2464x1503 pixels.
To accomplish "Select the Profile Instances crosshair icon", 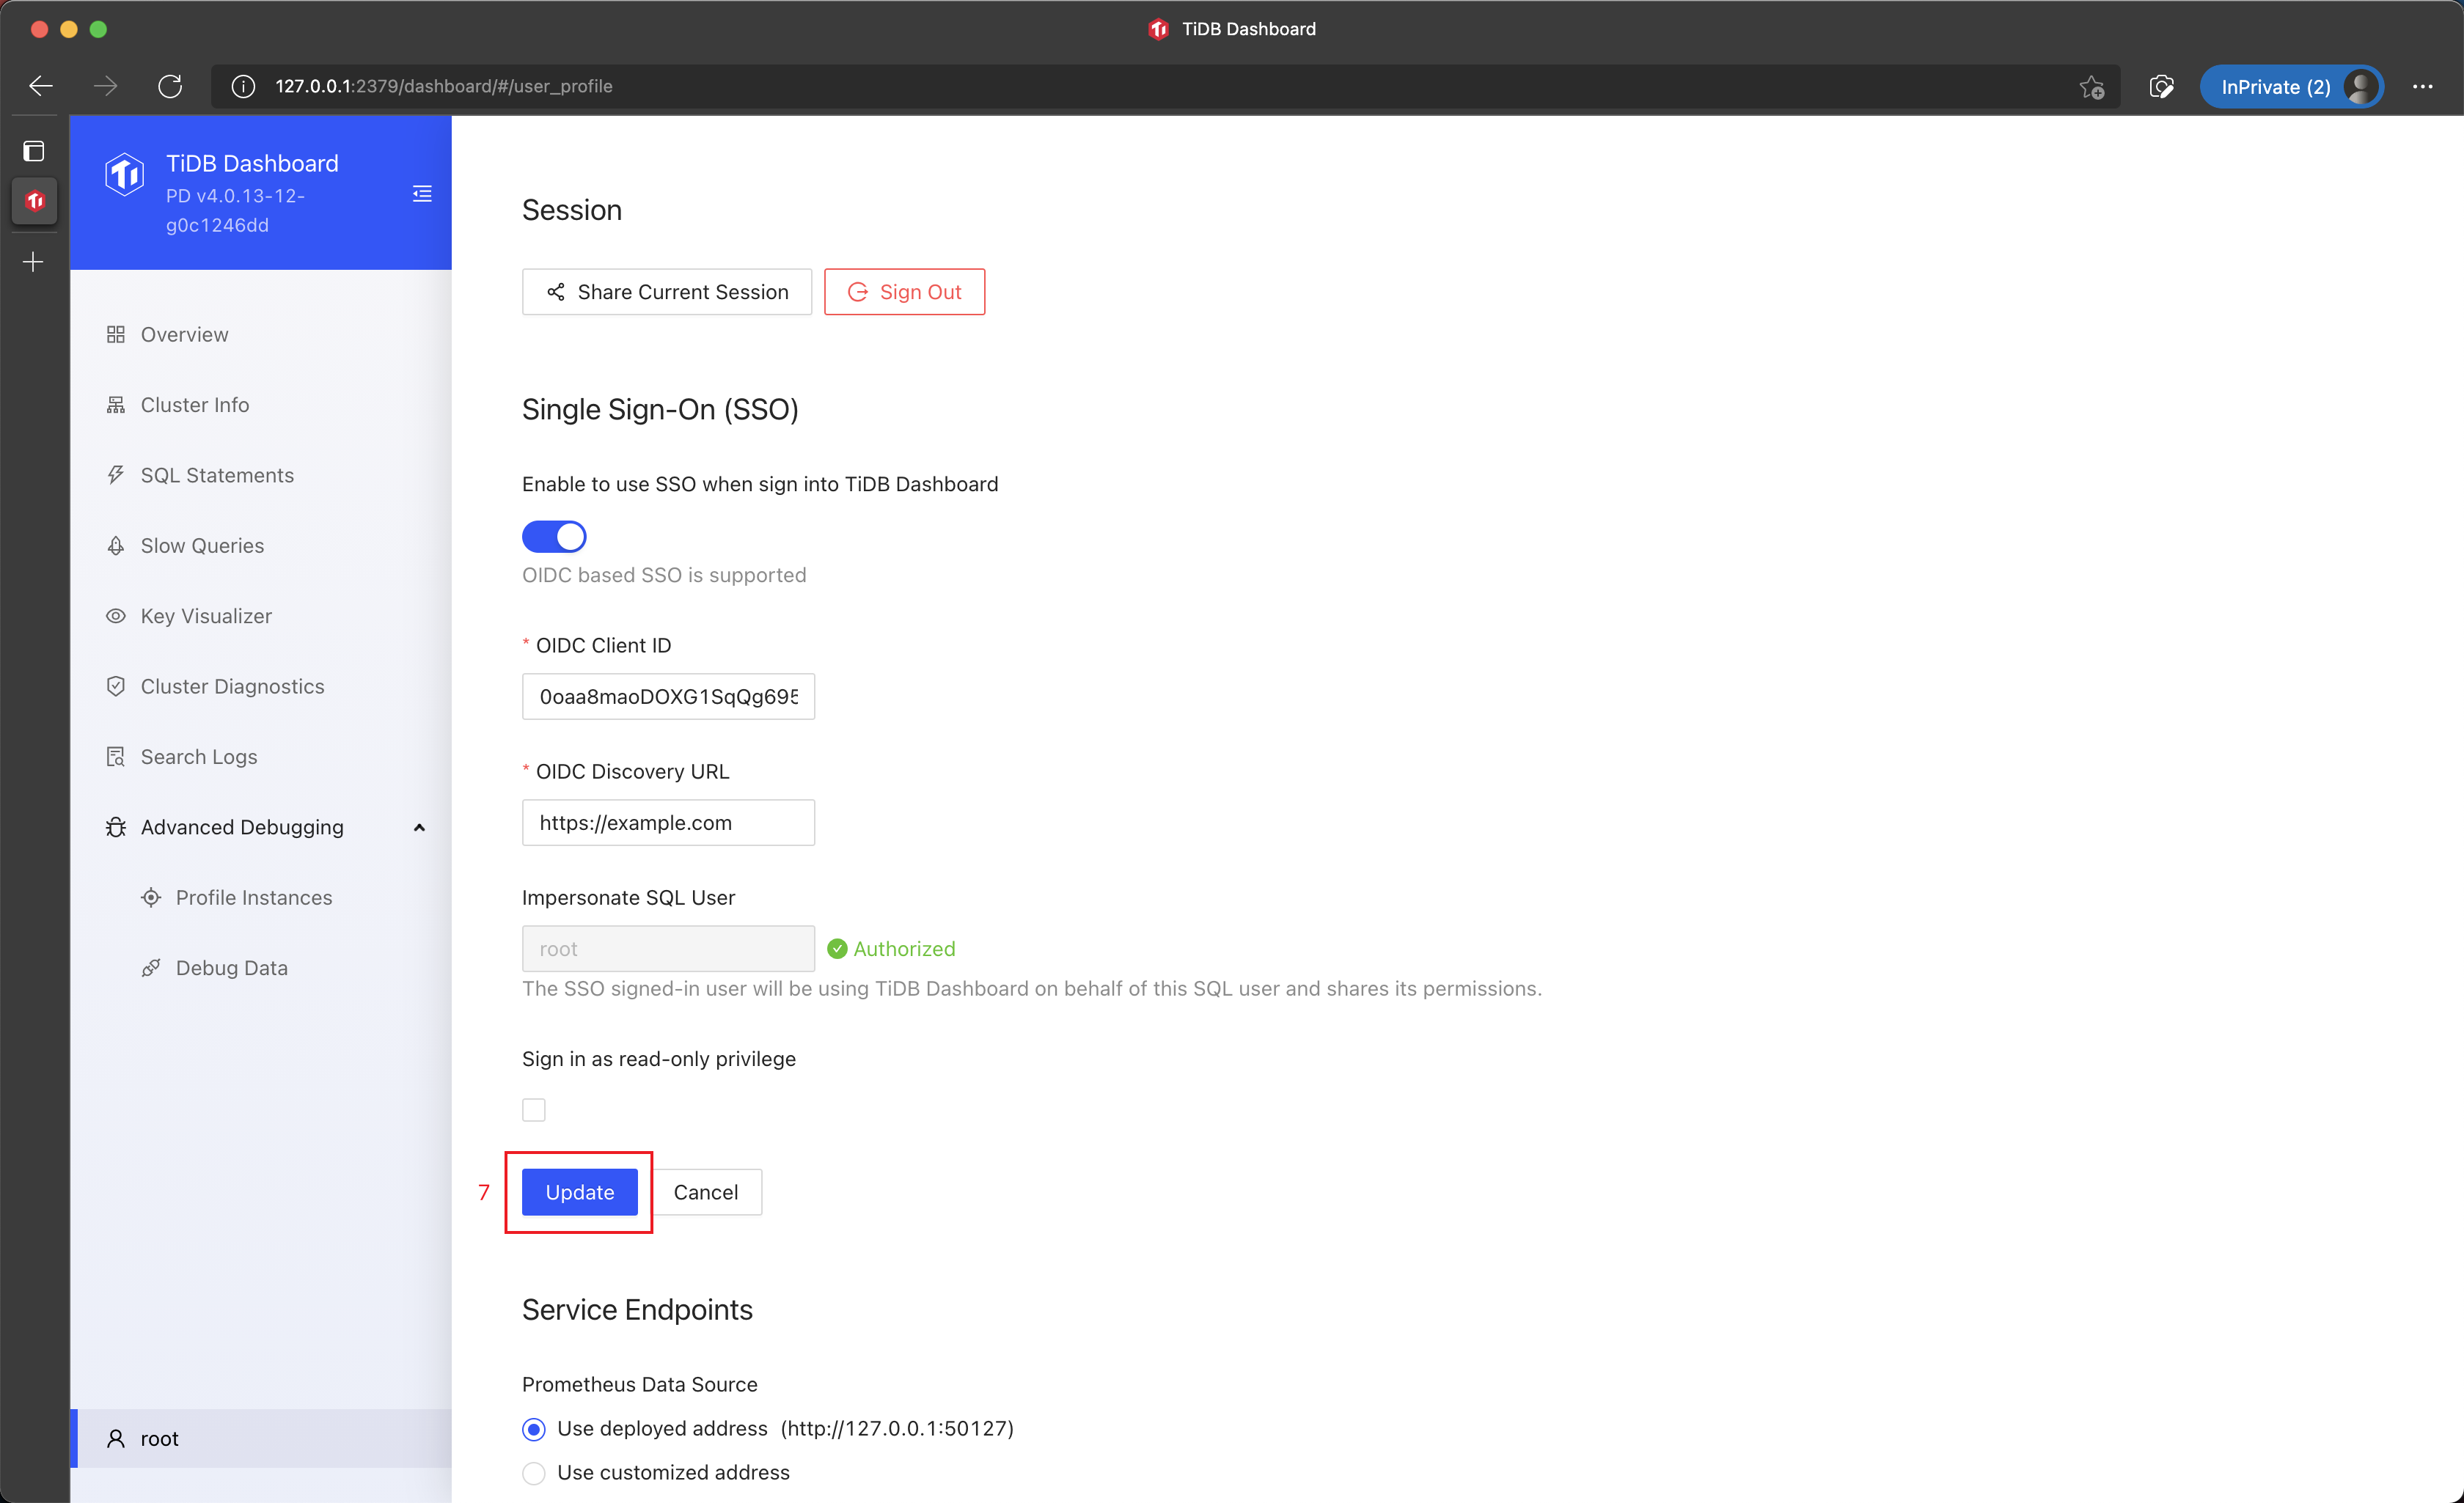I will pyautogui.click(x=151, y=897).
